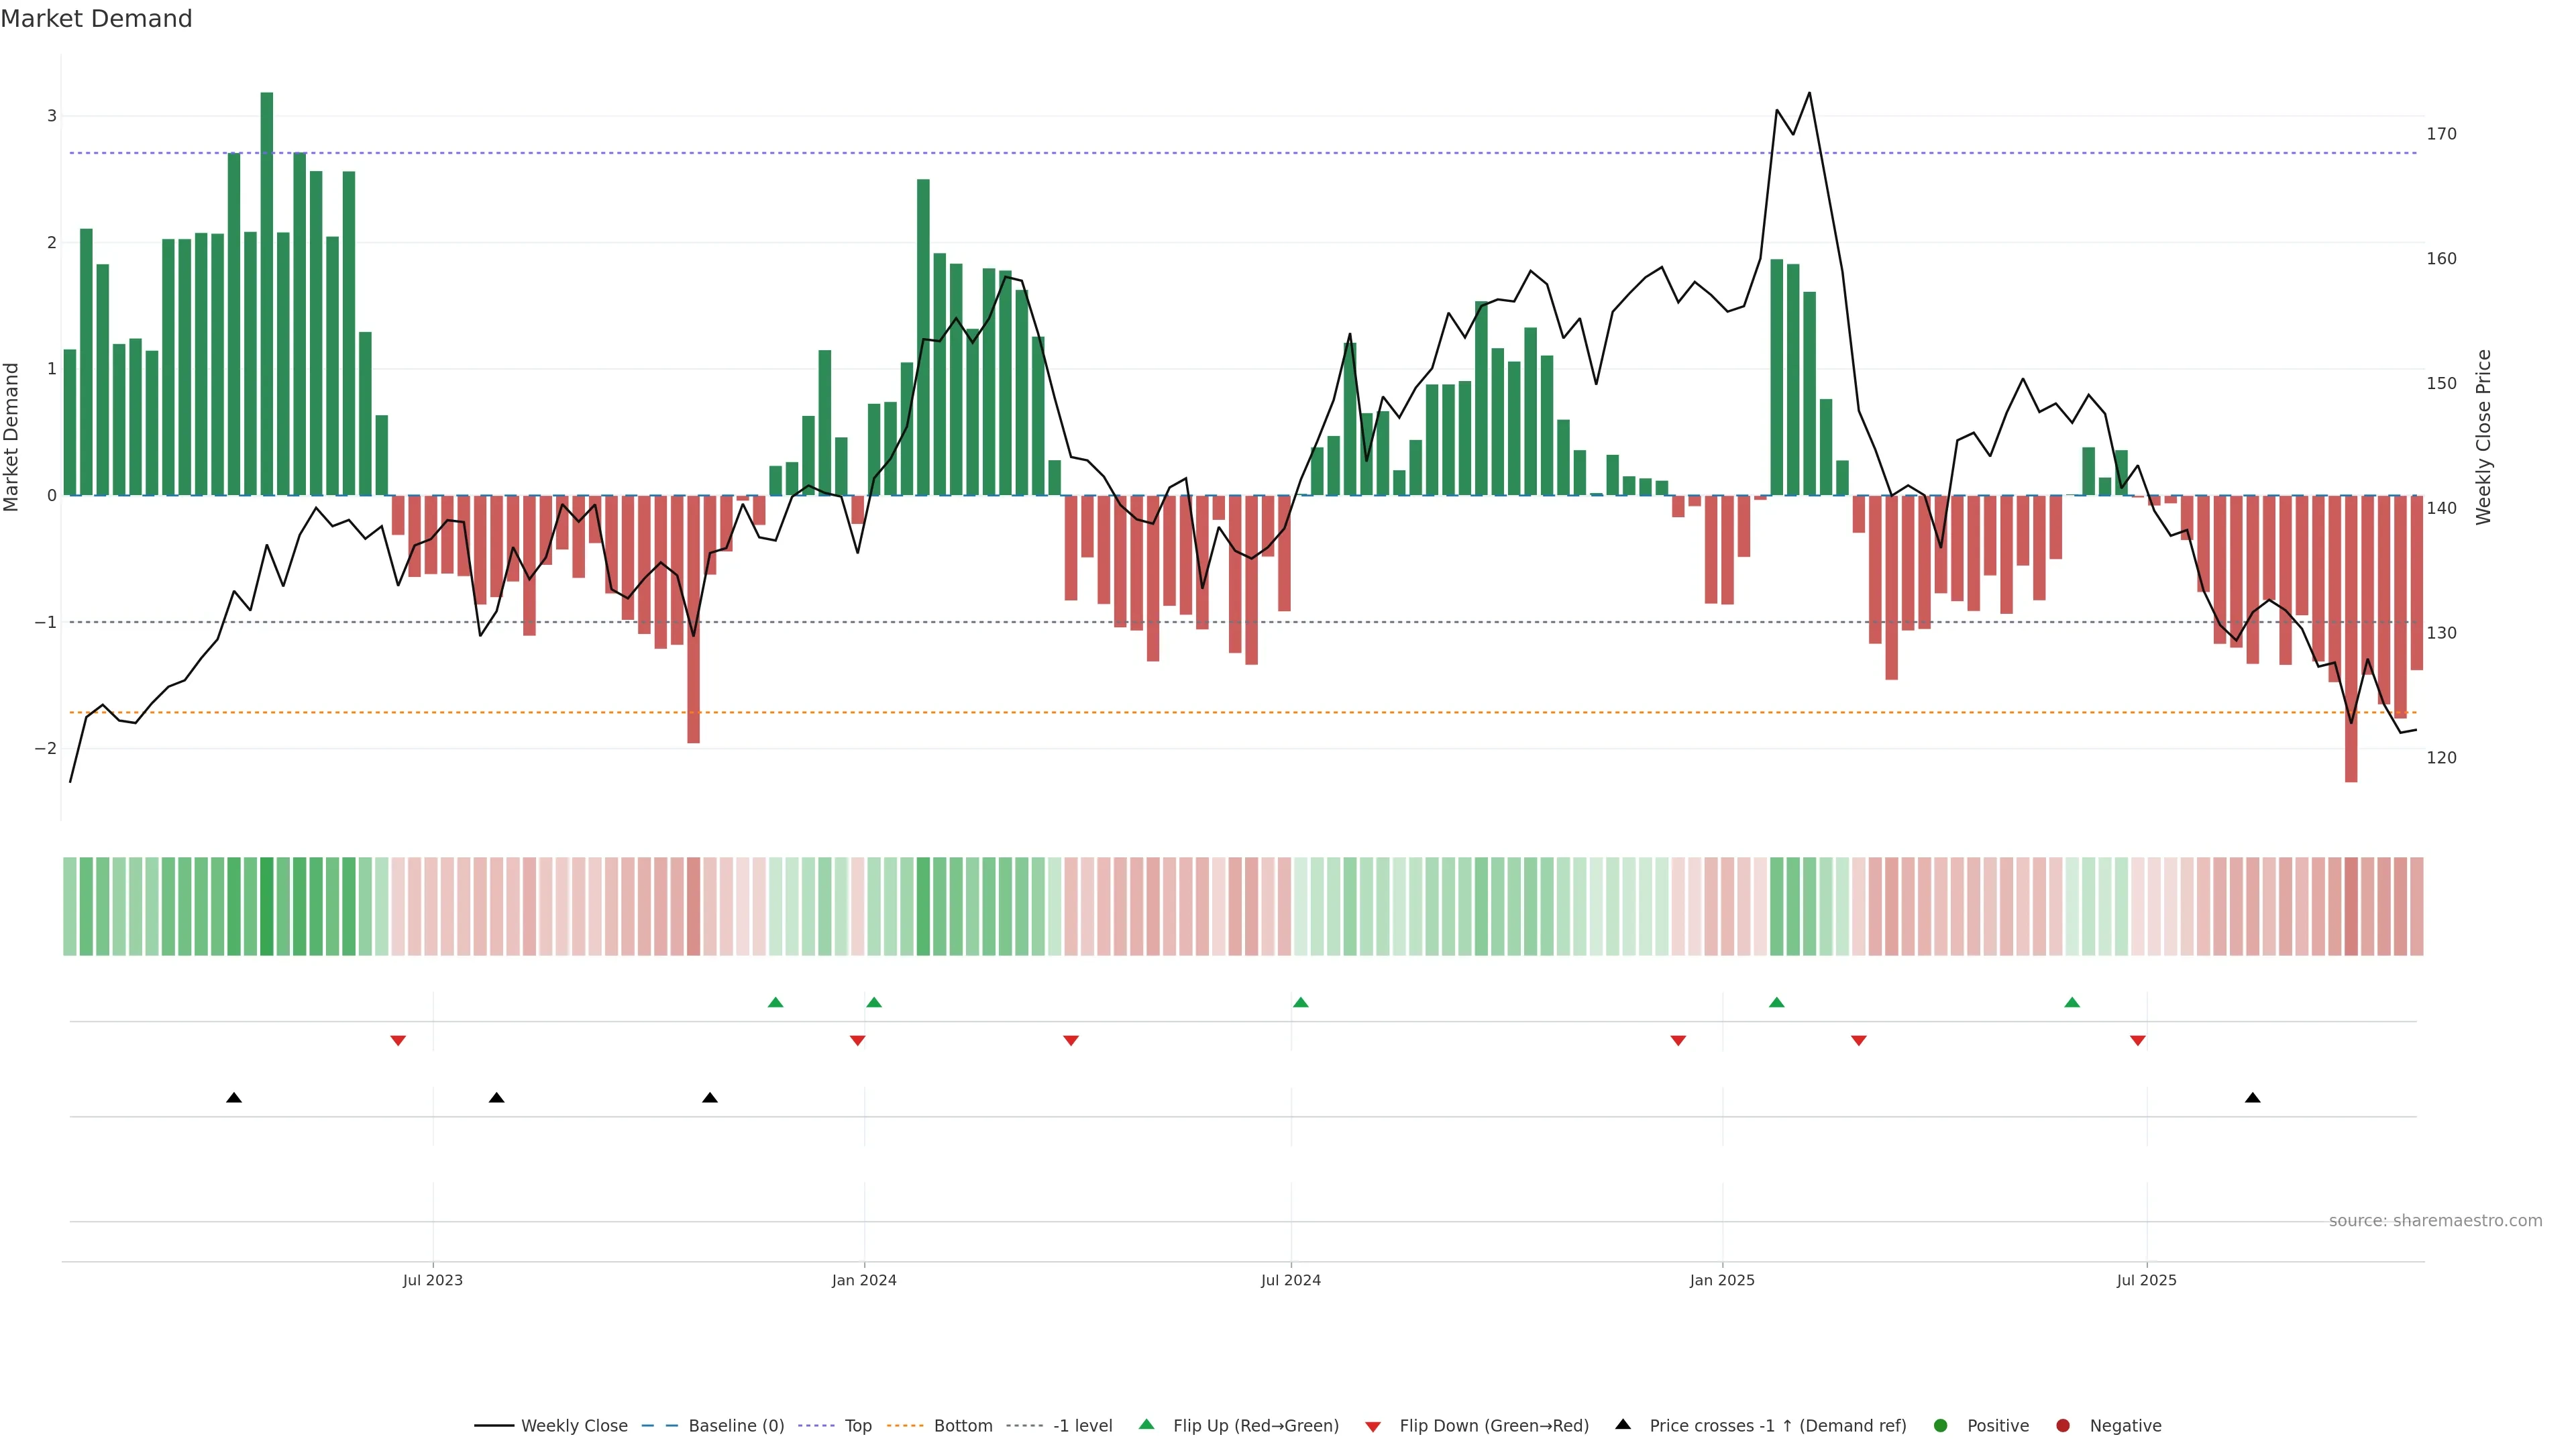The width and height of the screenshot is (2576, 1449).
Task: Click the Jan 2024 axis label
Action: [x=864, y=1281]
